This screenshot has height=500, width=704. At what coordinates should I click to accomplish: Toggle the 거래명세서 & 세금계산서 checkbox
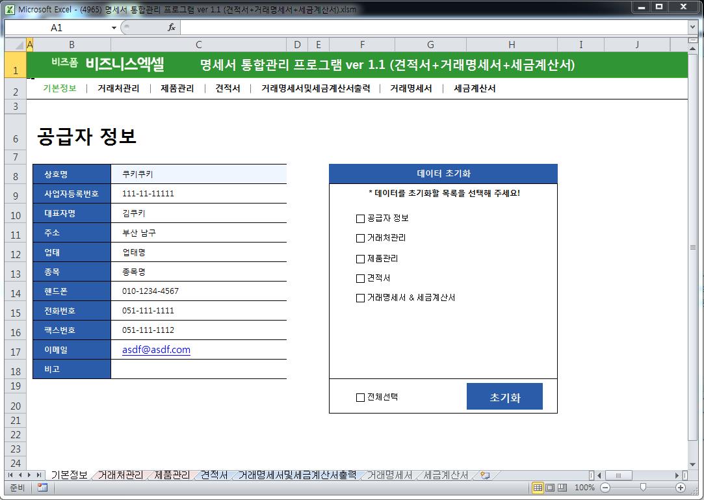(x=360, y=298)
